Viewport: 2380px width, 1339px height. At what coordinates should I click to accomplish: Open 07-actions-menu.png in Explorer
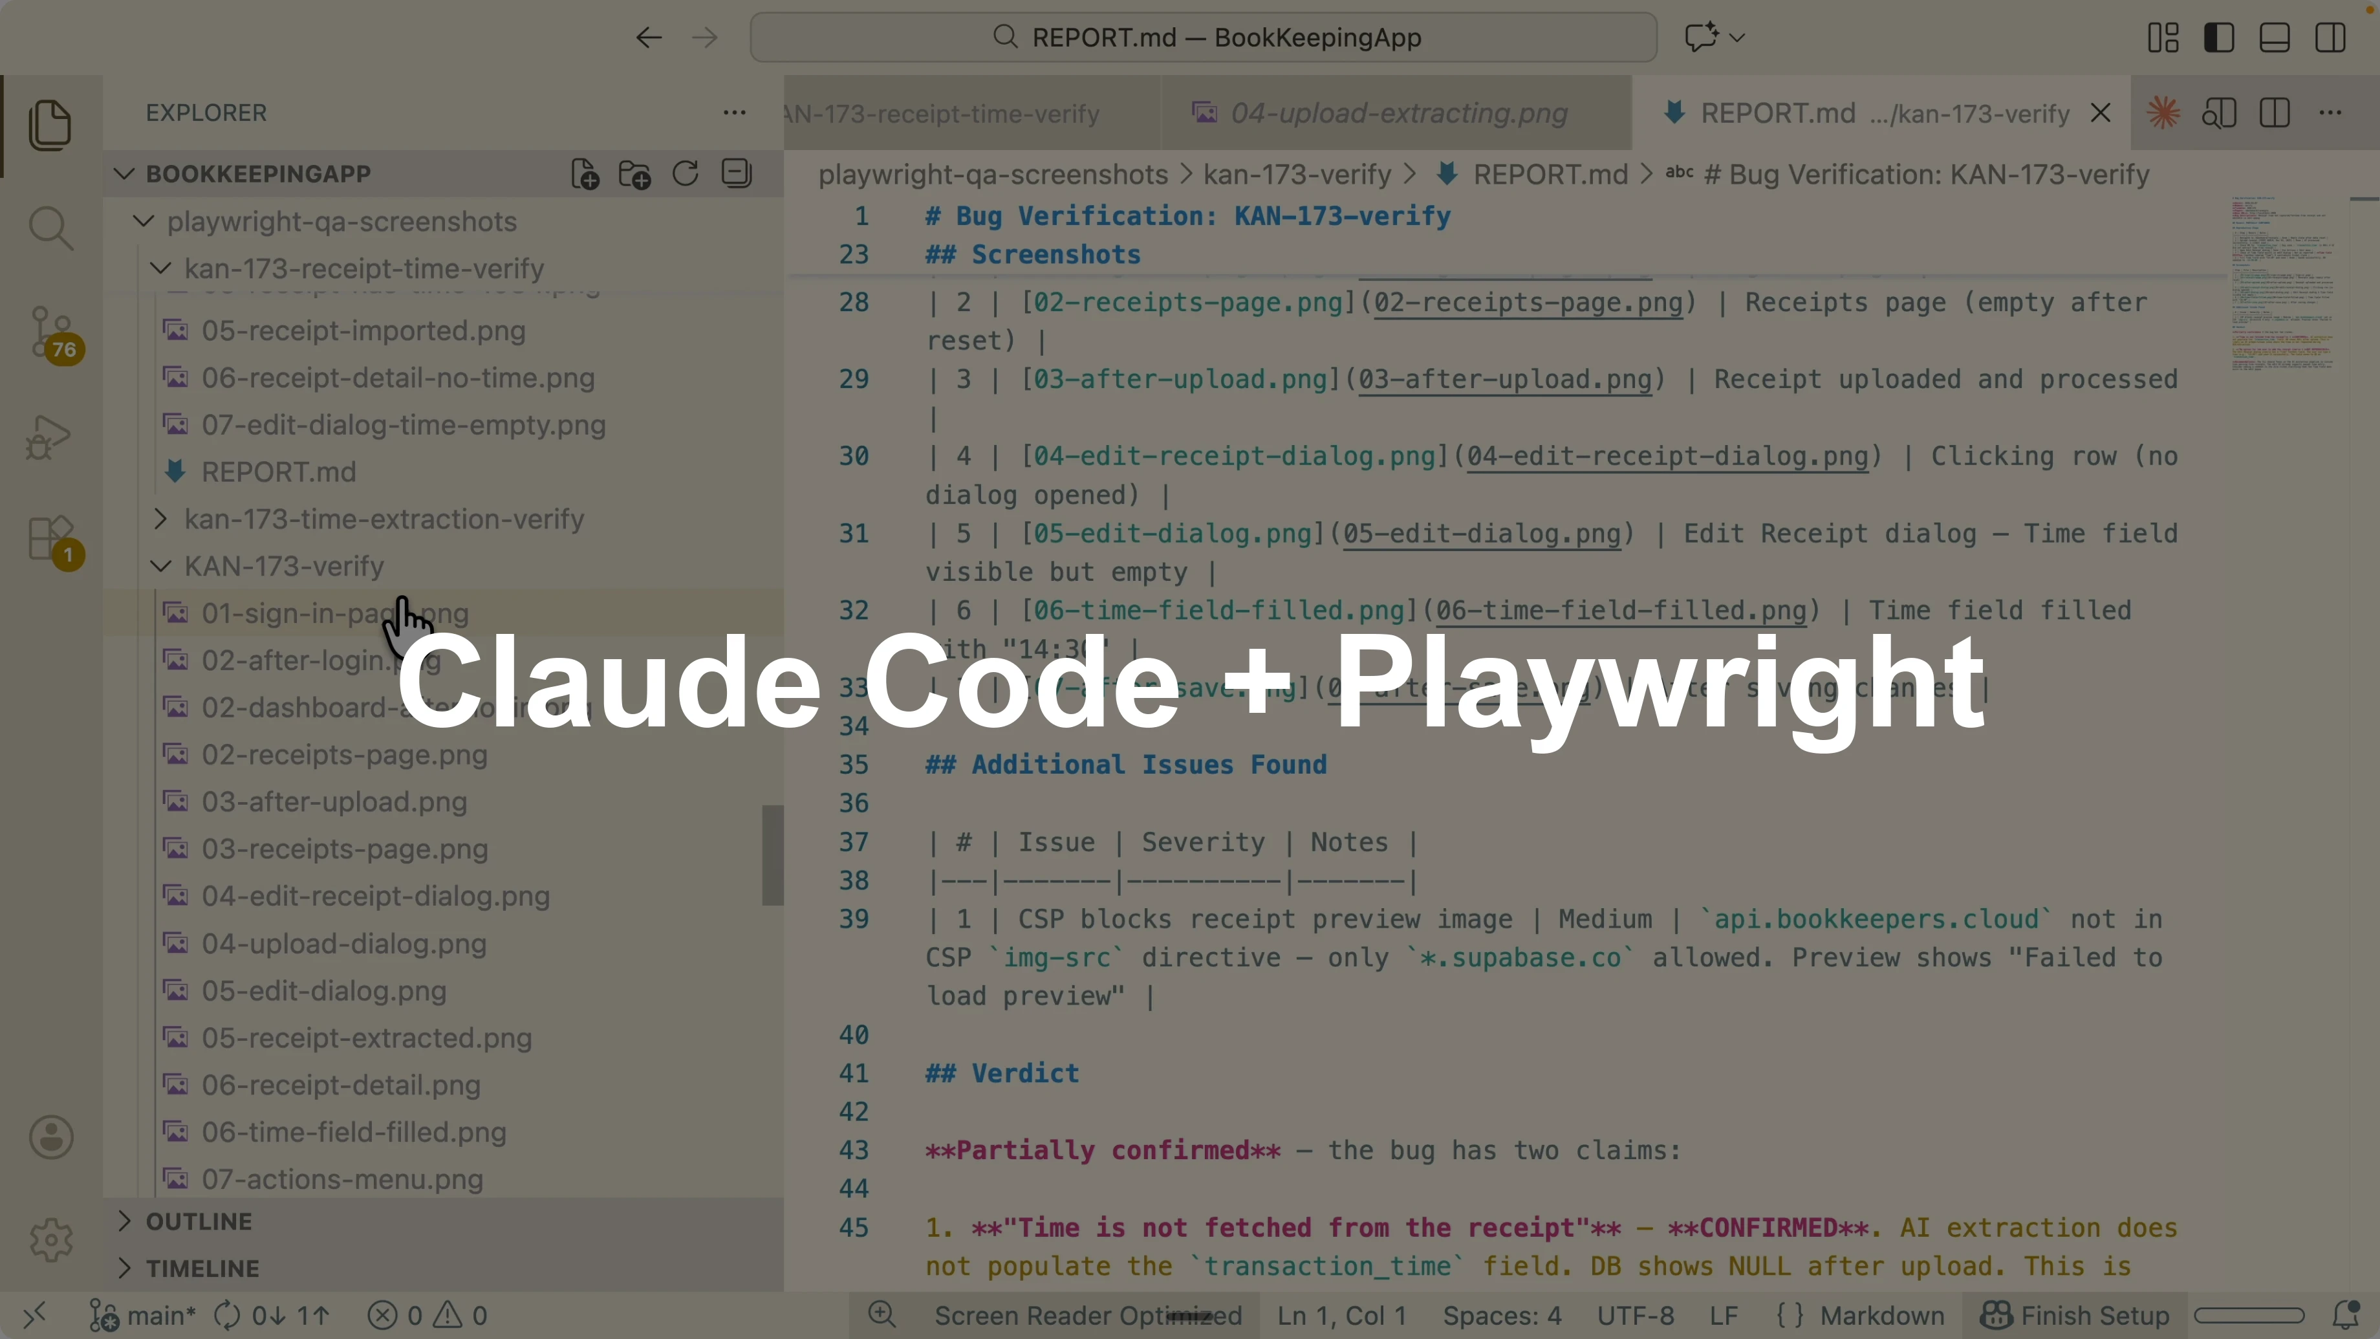(x=343, y=1179)
